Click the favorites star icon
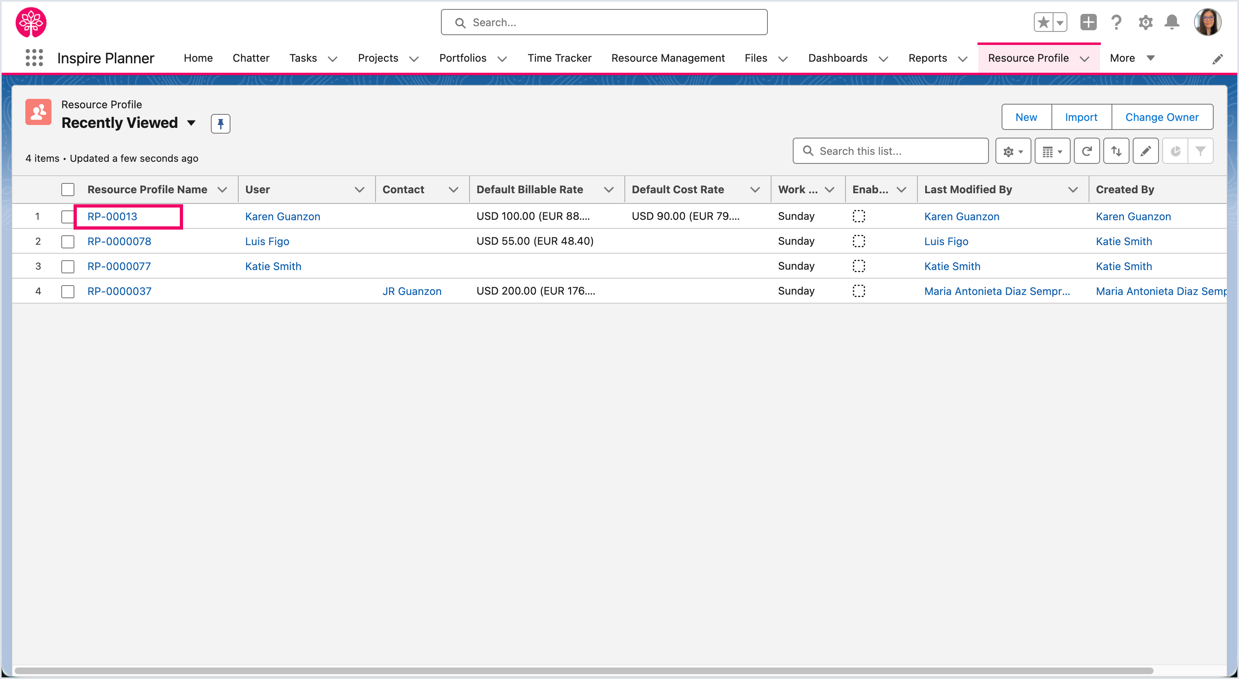 (x=1043, y=22)
